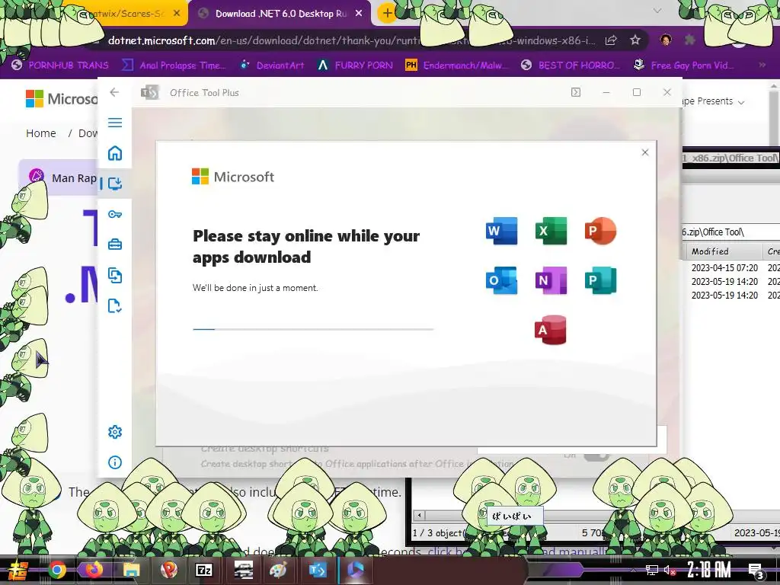Open the notification center icon
The height and width of the screenshot is (585, 780).
click(756, 571)
